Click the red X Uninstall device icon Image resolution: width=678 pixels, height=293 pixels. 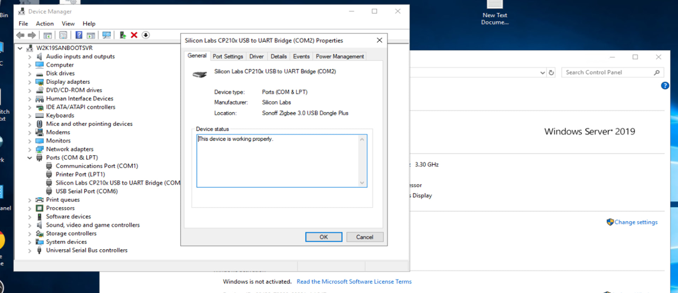134,35
